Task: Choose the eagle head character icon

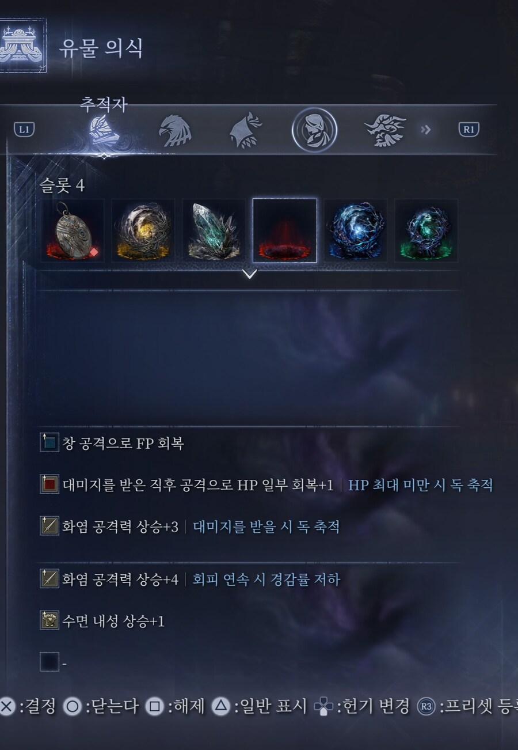Action: [175, 131]
